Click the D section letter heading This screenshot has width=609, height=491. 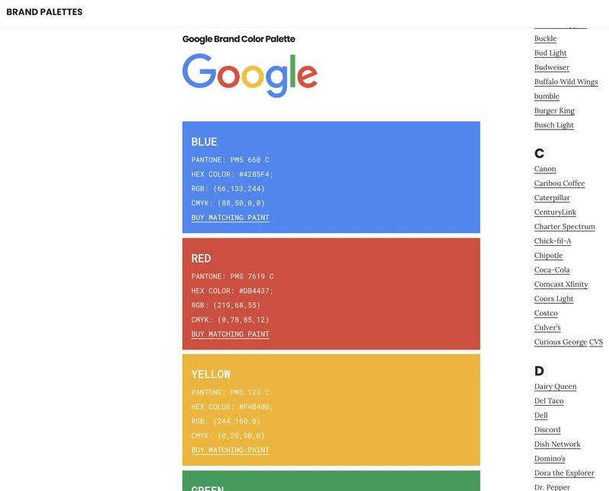click(x=539, y=371)
